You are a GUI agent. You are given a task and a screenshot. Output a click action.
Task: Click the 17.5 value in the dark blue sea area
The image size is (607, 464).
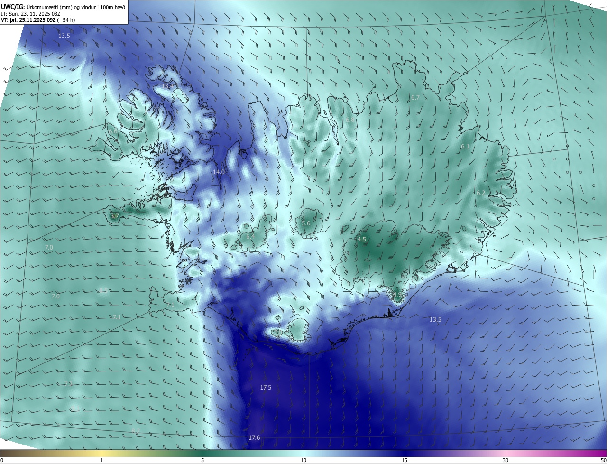point(266,388)
